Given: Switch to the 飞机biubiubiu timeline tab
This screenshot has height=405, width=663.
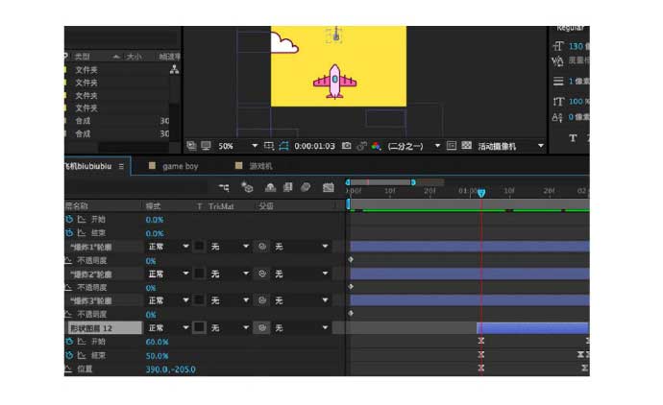Looking at the screenshot, I should [88, 166].
